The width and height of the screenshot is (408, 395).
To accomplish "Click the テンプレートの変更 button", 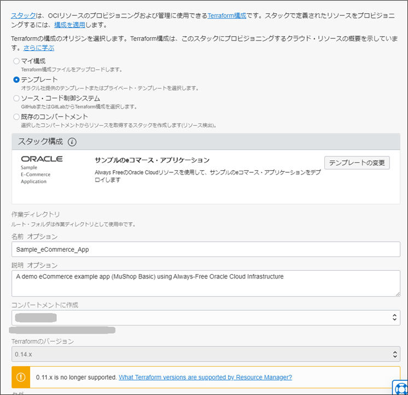I will point(357,162).
